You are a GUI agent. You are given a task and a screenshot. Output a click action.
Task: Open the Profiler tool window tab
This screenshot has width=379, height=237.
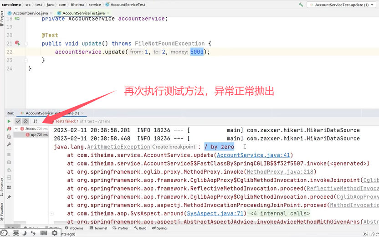[x=120, y=228]
